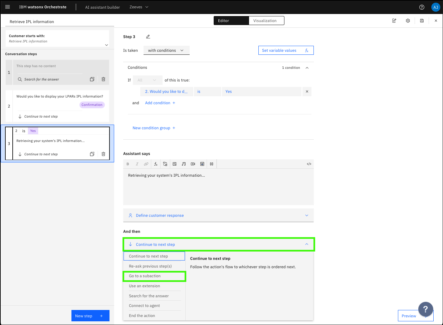
Task: Open the 'with conditions' dropdown
Action: (x=166, y=50)
